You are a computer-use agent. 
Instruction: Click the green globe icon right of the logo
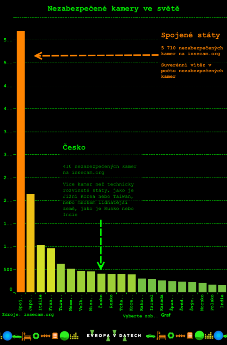click(199, 335)
